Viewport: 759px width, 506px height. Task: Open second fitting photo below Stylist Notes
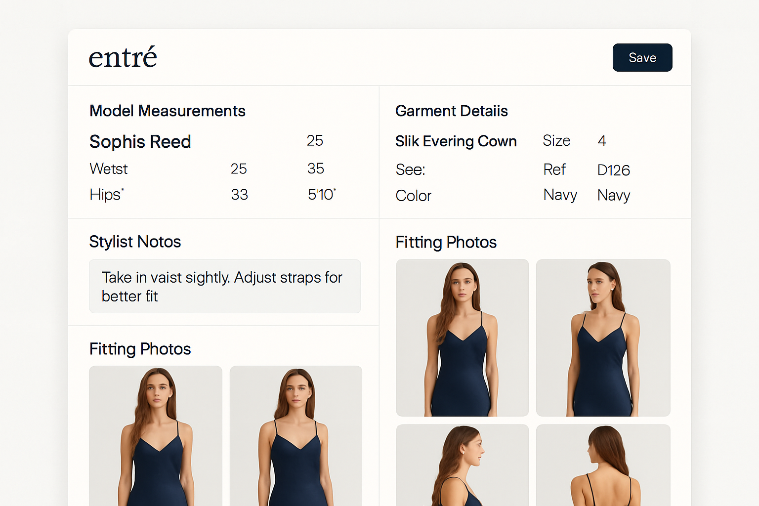(x=296, y=435)
